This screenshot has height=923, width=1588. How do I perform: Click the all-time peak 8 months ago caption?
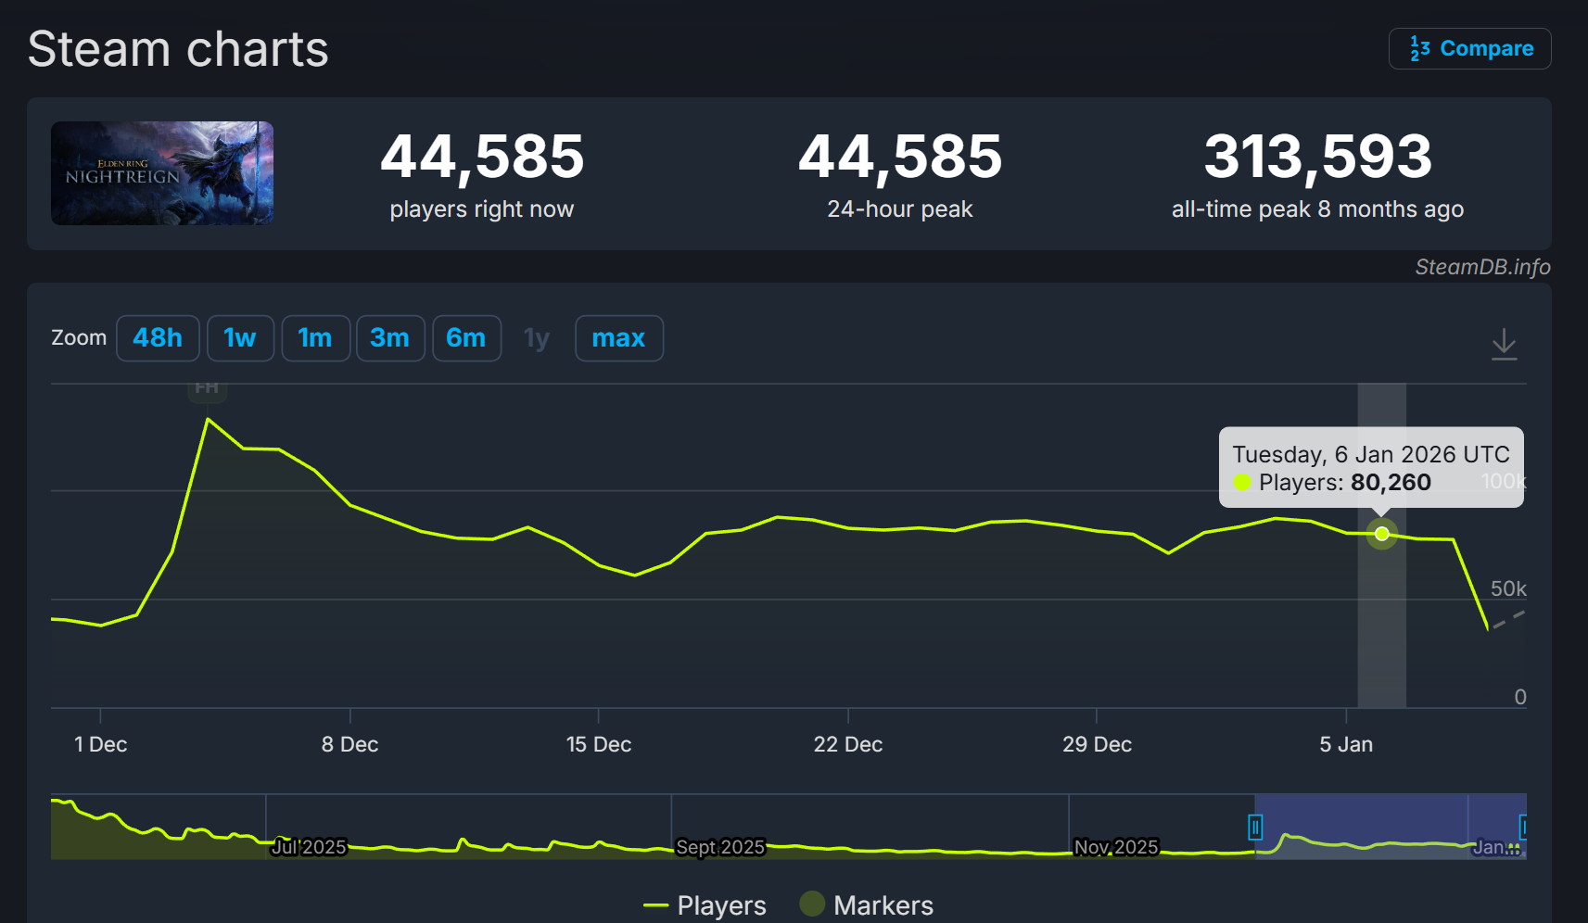click(1318, 209)
